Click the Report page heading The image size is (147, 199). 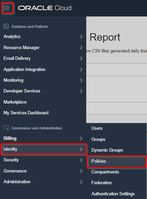click(x=105, y=37)
